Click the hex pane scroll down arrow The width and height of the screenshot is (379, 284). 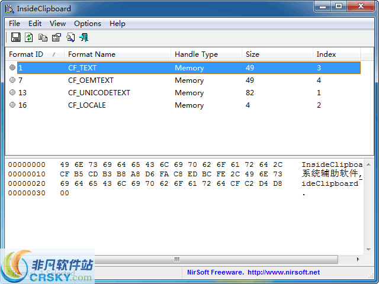point(368,250)
